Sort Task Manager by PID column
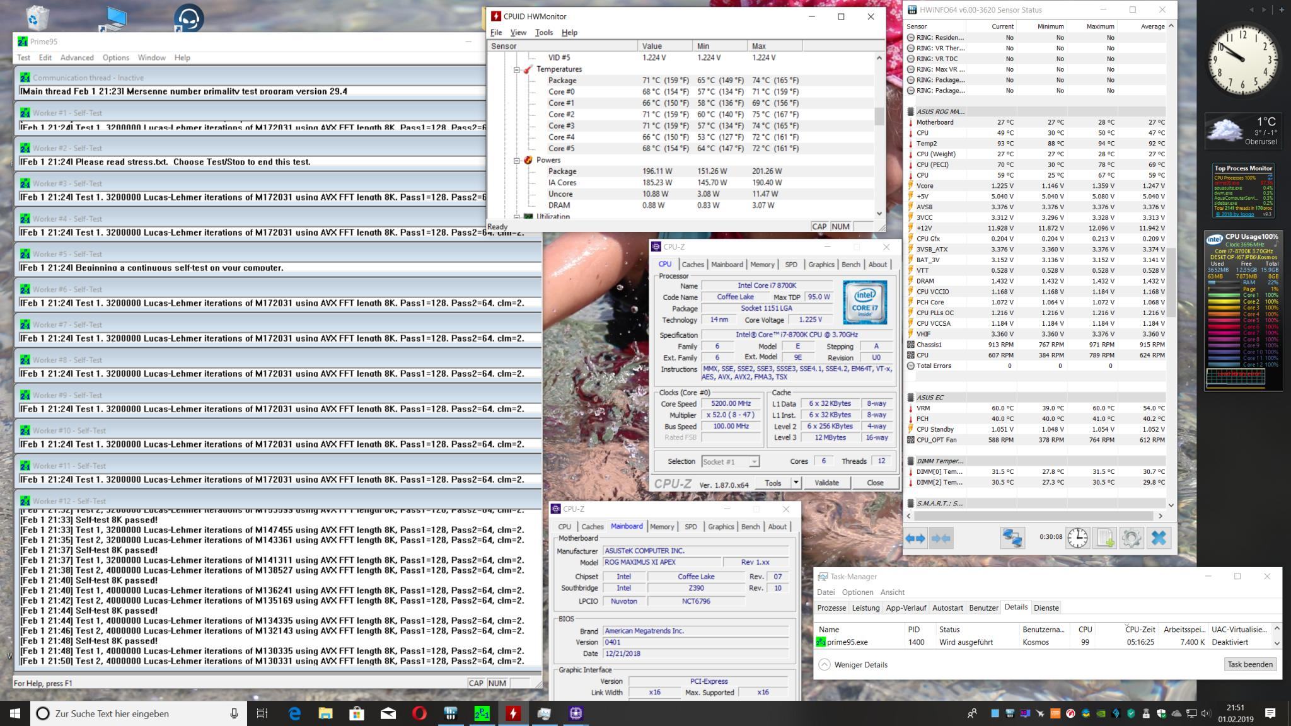This screenshot has width=1291, height=726. pyautogui.click(x=920, y=629)
